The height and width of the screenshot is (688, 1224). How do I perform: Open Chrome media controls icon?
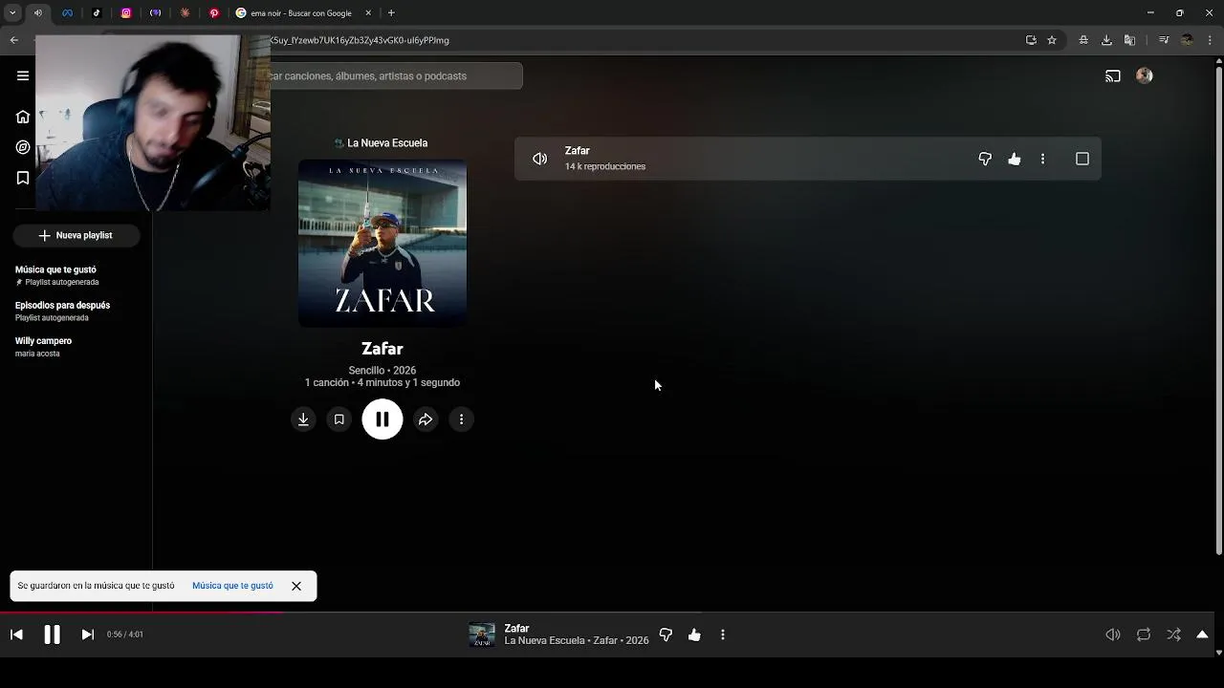pyautogui.click(x=1164, y=40)
